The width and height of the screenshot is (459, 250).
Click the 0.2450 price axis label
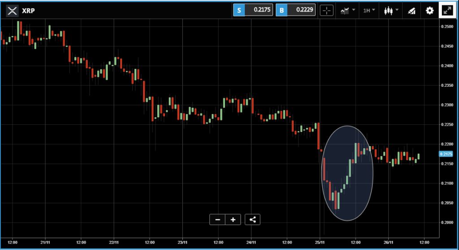(446, 46)
